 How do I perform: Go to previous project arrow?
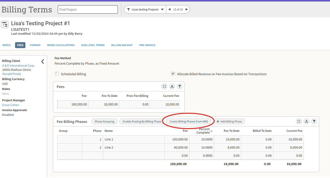coord(169,10)
